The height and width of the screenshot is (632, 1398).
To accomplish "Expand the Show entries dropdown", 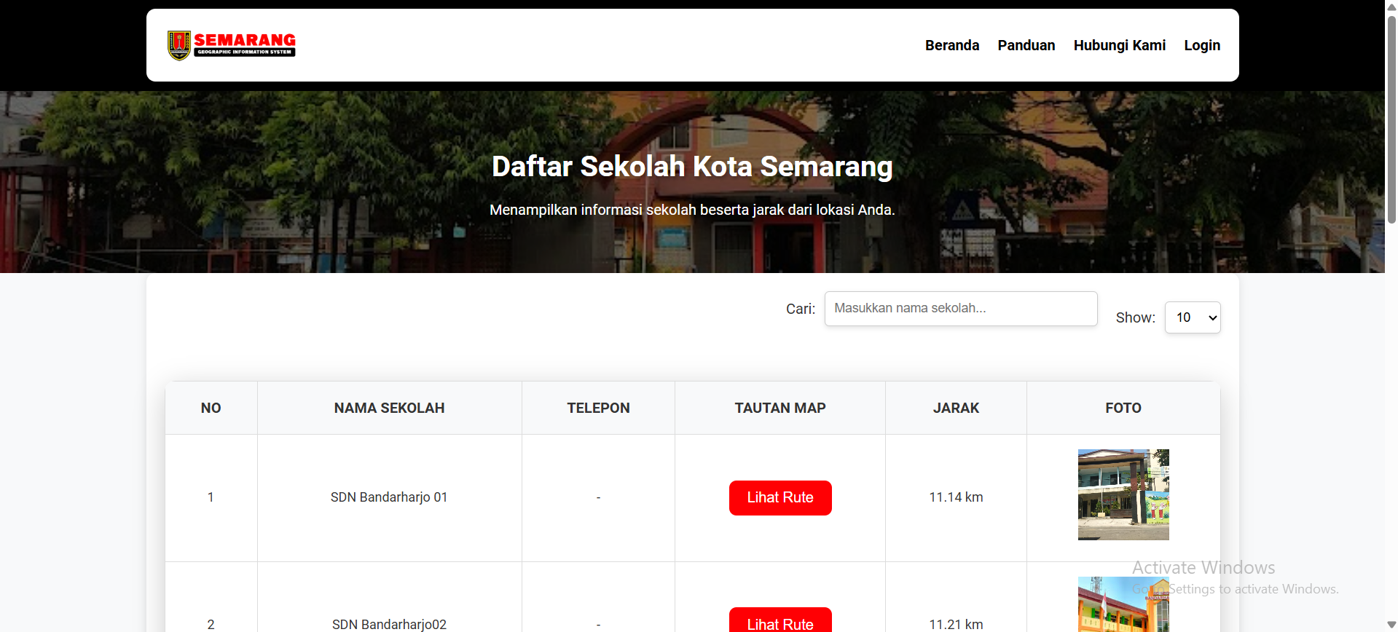I will pos(1192,317).
